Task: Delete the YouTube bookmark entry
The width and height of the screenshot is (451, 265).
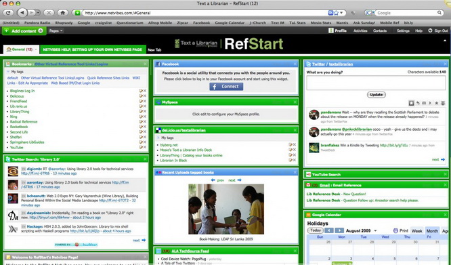Action: point(145,147)
